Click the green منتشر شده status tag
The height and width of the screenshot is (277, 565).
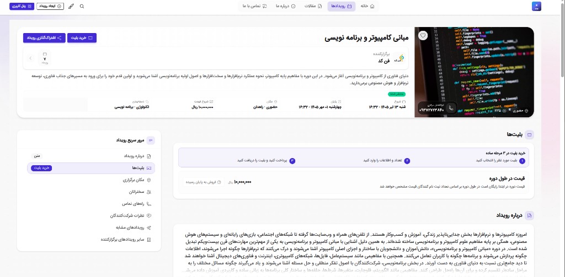(397, 94)
